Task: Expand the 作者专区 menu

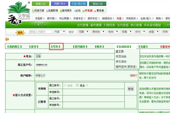Action: pyautogui.click(x=79, y=18)
